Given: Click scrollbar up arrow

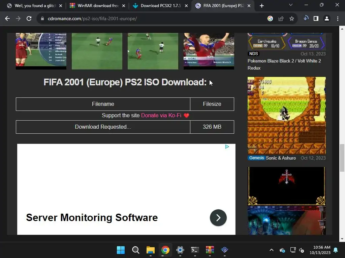Looking at the screenshot, I should click(x=342, y=29).
